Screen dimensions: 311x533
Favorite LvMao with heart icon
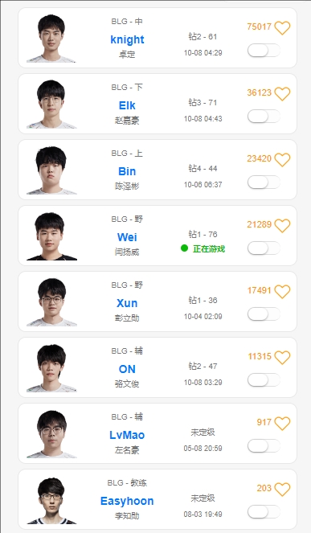tap(282, 424)
